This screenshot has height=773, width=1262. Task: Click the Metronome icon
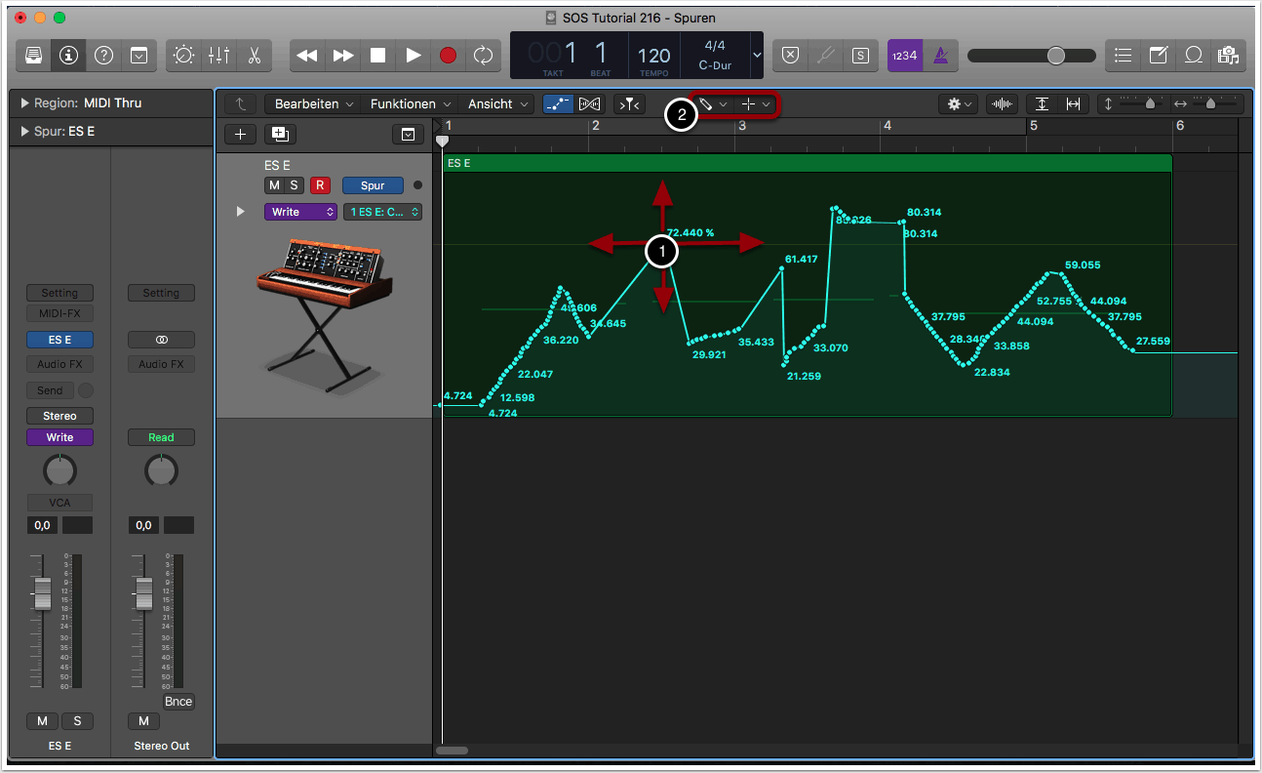pos(940,56)
